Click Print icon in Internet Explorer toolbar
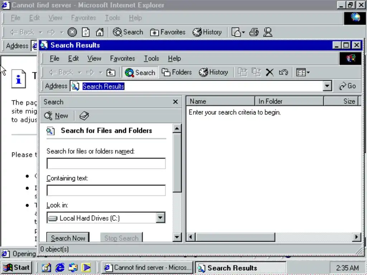The width and height of the screenshot is (367, 275). click(254, 32)
